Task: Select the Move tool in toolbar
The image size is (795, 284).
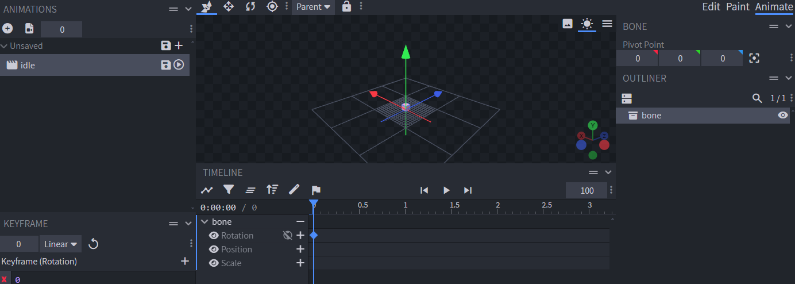Action: (x=229, y=6)
